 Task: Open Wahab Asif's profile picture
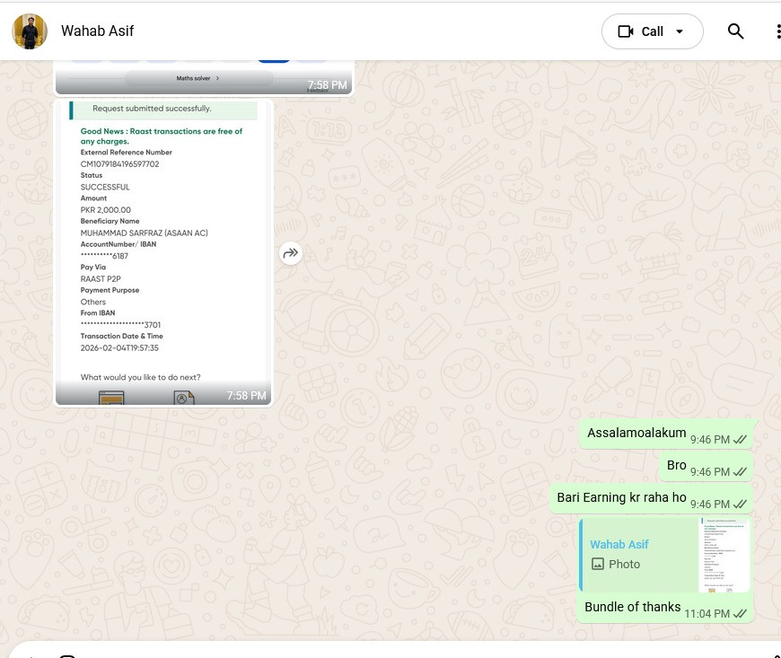click(30, 31)
